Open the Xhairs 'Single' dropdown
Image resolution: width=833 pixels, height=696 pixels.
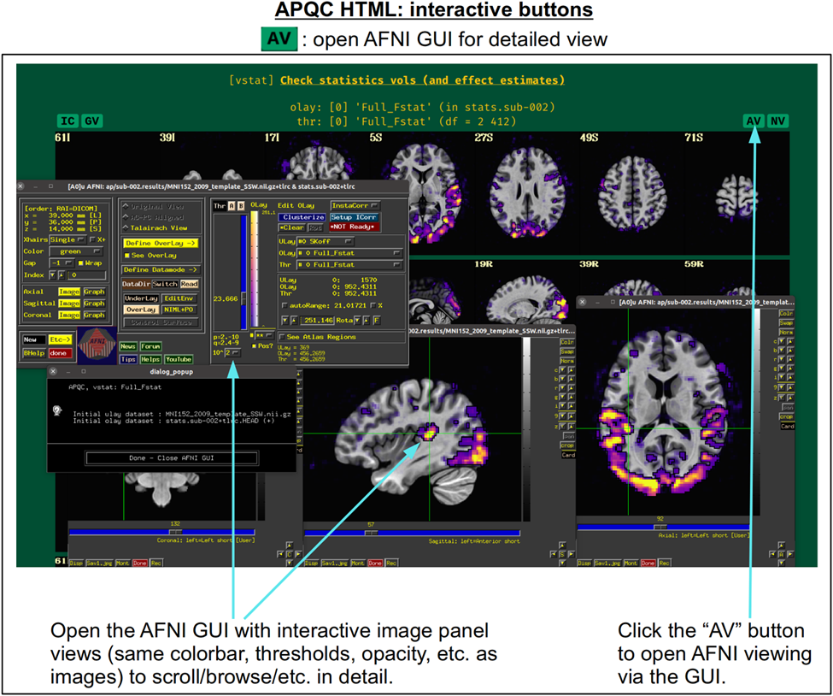pos(68,239)
